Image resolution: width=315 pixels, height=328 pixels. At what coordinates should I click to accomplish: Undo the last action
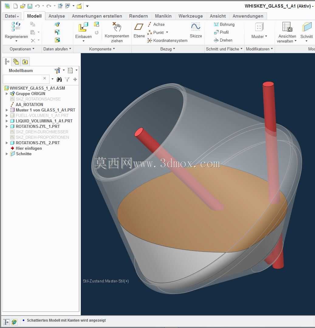click(x=37, y=6)
